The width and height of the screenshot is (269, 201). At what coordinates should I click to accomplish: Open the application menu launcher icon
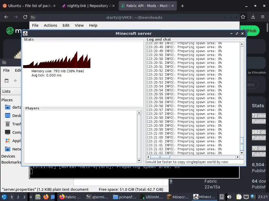4,197
